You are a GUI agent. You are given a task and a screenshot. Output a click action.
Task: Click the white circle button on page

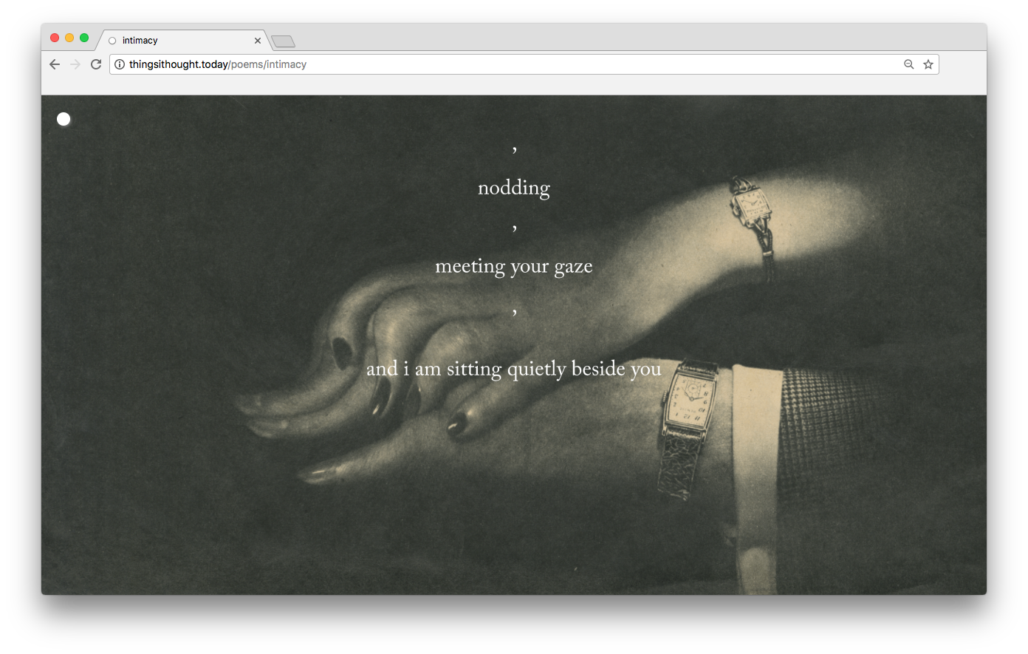64,119
